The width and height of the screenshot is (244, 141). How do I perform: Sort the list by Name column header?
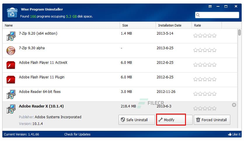[61, 25]
